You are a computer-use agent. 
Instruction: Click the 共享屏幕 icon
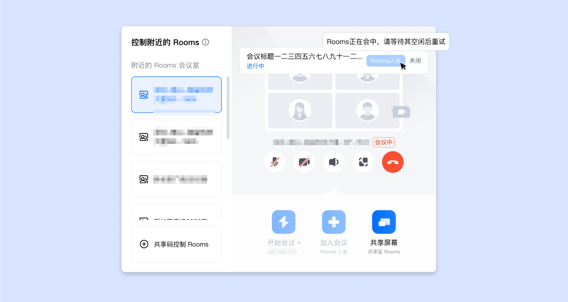pyautogui.click(x=384, y=222)
